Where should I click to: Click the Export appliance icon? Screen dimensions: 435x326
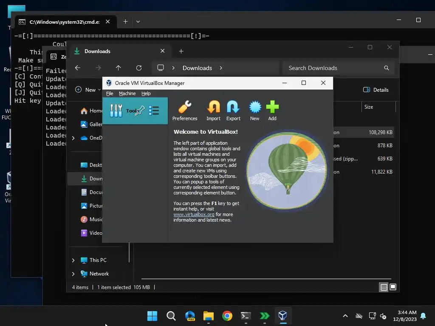point(233,111)
